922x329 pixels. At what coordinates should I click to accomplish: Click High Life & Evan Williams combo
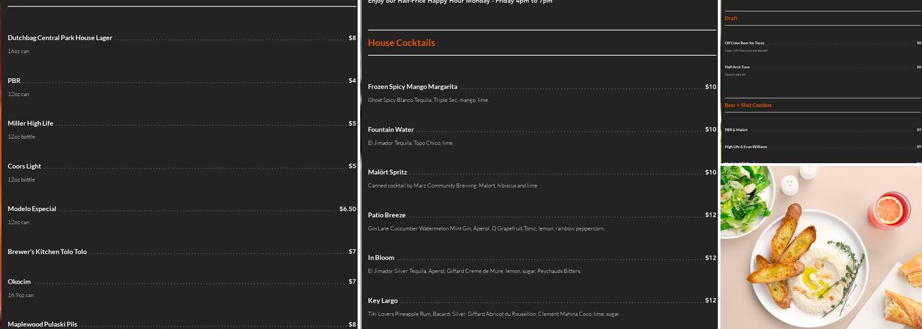coord(746,147)
